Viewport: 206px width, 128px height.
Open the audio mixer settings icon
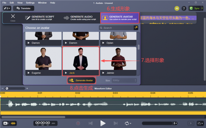pyautogui.click(x=200, y=123)
